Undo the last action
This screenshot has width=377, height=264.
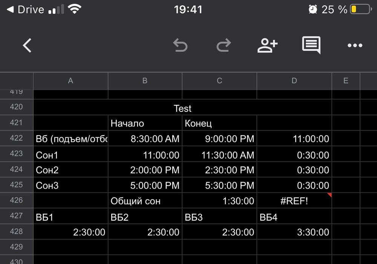[x=180, y=46]
